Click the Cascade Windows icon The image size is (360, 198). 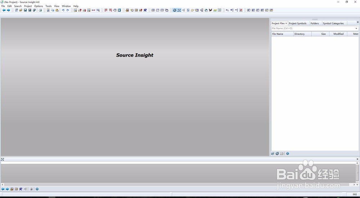point(167,10)
